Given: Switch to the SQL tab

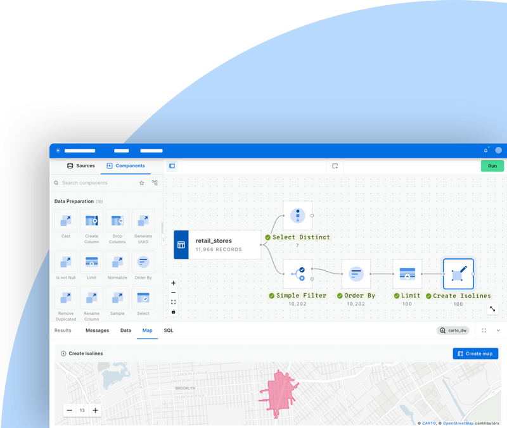Looking at the screenshot, I should (168, 330).
